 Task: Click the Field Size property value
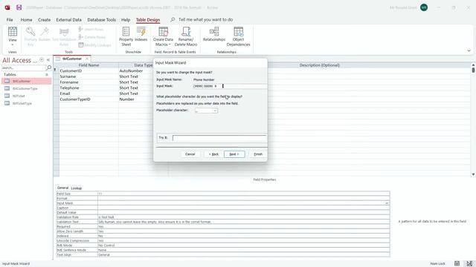(x=243, y=194)
